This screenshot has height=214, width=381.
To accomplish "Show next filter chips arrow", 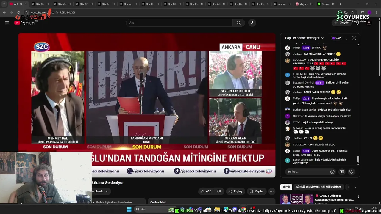I will coord(355,187).
